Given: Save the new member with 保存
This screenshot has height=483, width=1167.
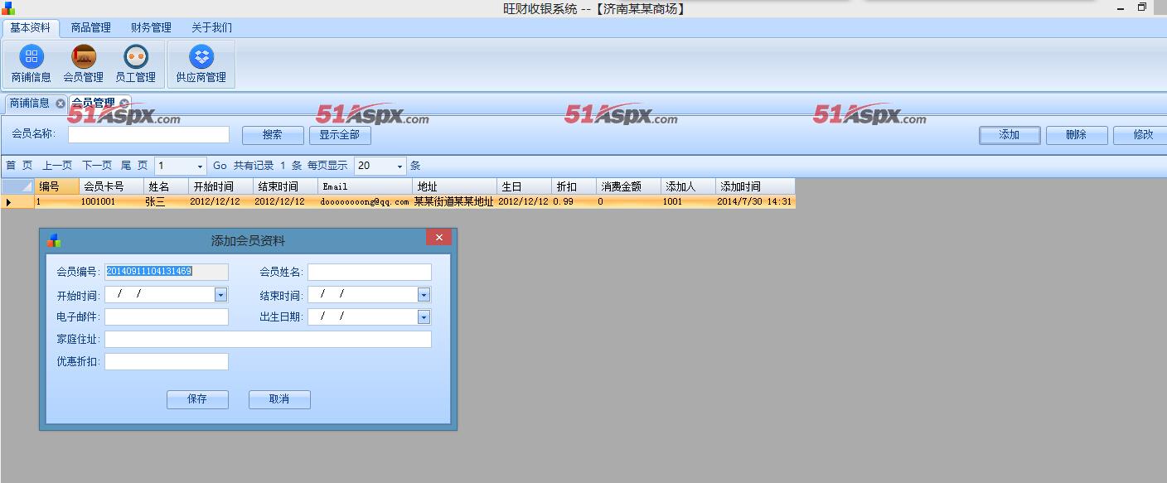Looking at the screenshot, I should [x=197, y=399].
